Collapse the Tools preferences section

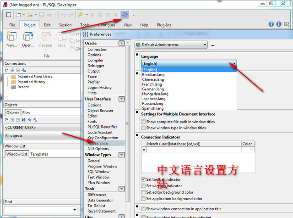pos(121,189)
